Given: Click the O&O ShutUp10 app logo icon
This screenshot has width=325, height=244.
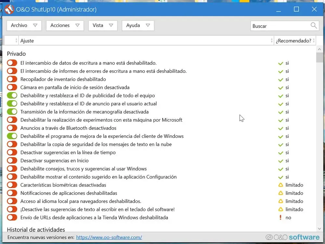Looking at the screenshot, I should 9,9.
